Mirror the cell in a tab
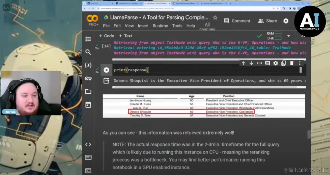This screenshot has width=330, height=175. click(283, 63)
